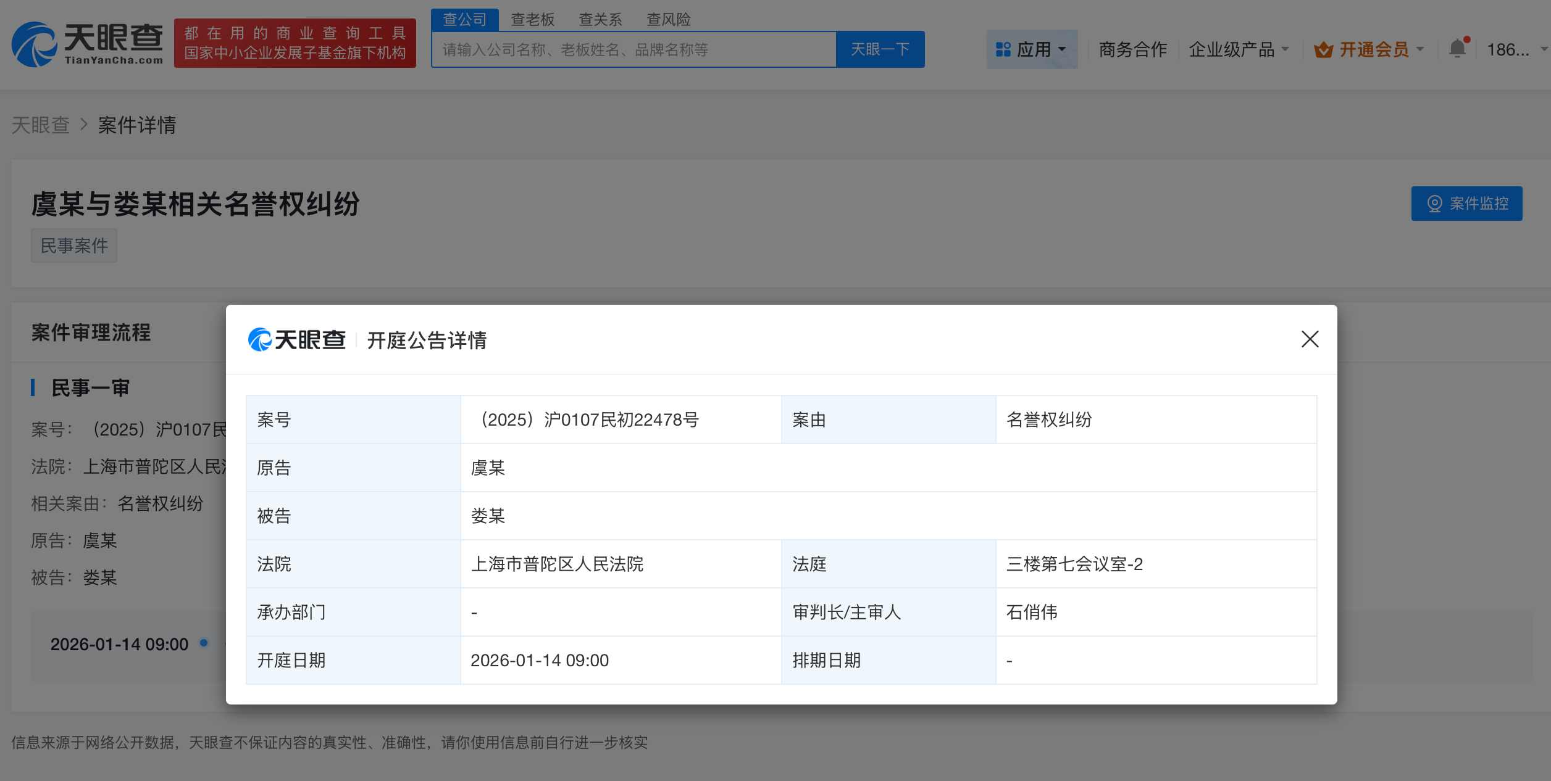Navigate back via the 天眼查 breadcrumb link
The image size is (1551, 781).
coord(41,125)
